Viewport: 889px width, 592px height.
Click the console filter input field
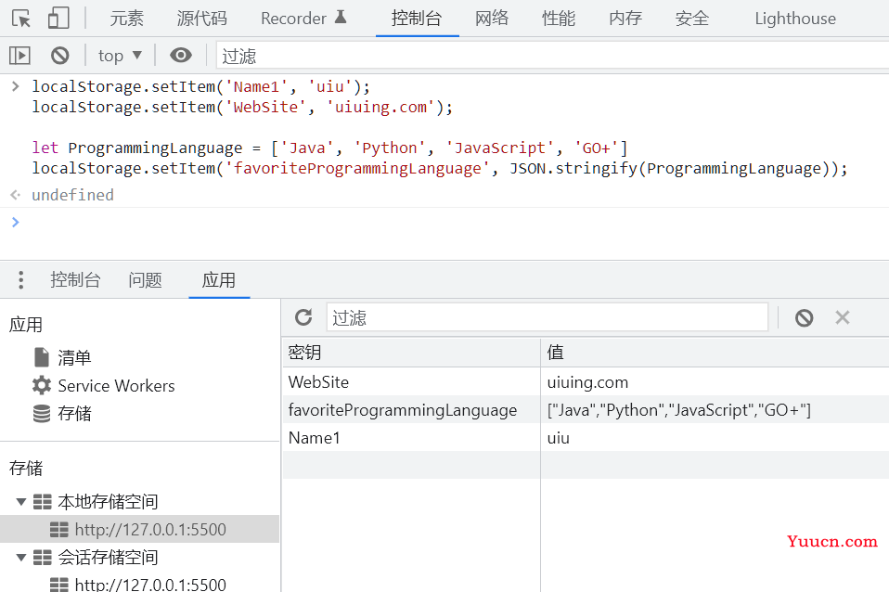pos(552,56)
